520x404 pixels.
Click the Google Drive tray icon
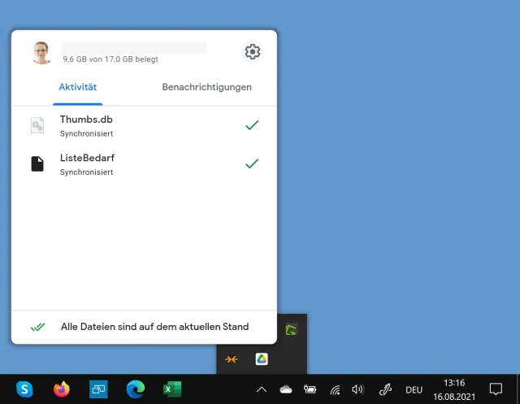[x=262, y=359]
